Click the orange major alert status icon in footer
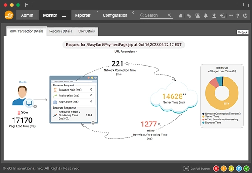The width and height of the screenshot is (252, 173). (x=224, y=168)
